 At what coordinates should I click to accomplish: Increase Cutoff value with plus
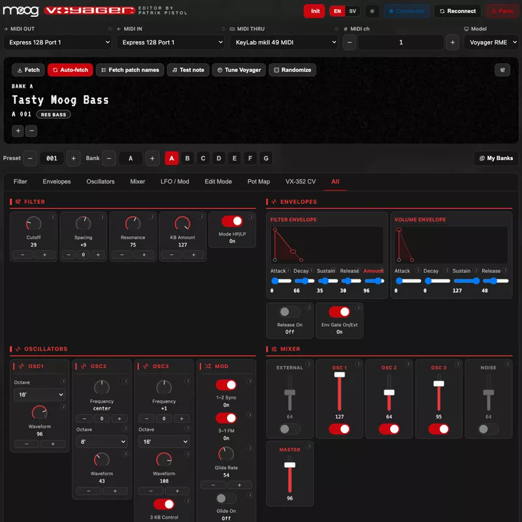(x=44, y=254)
